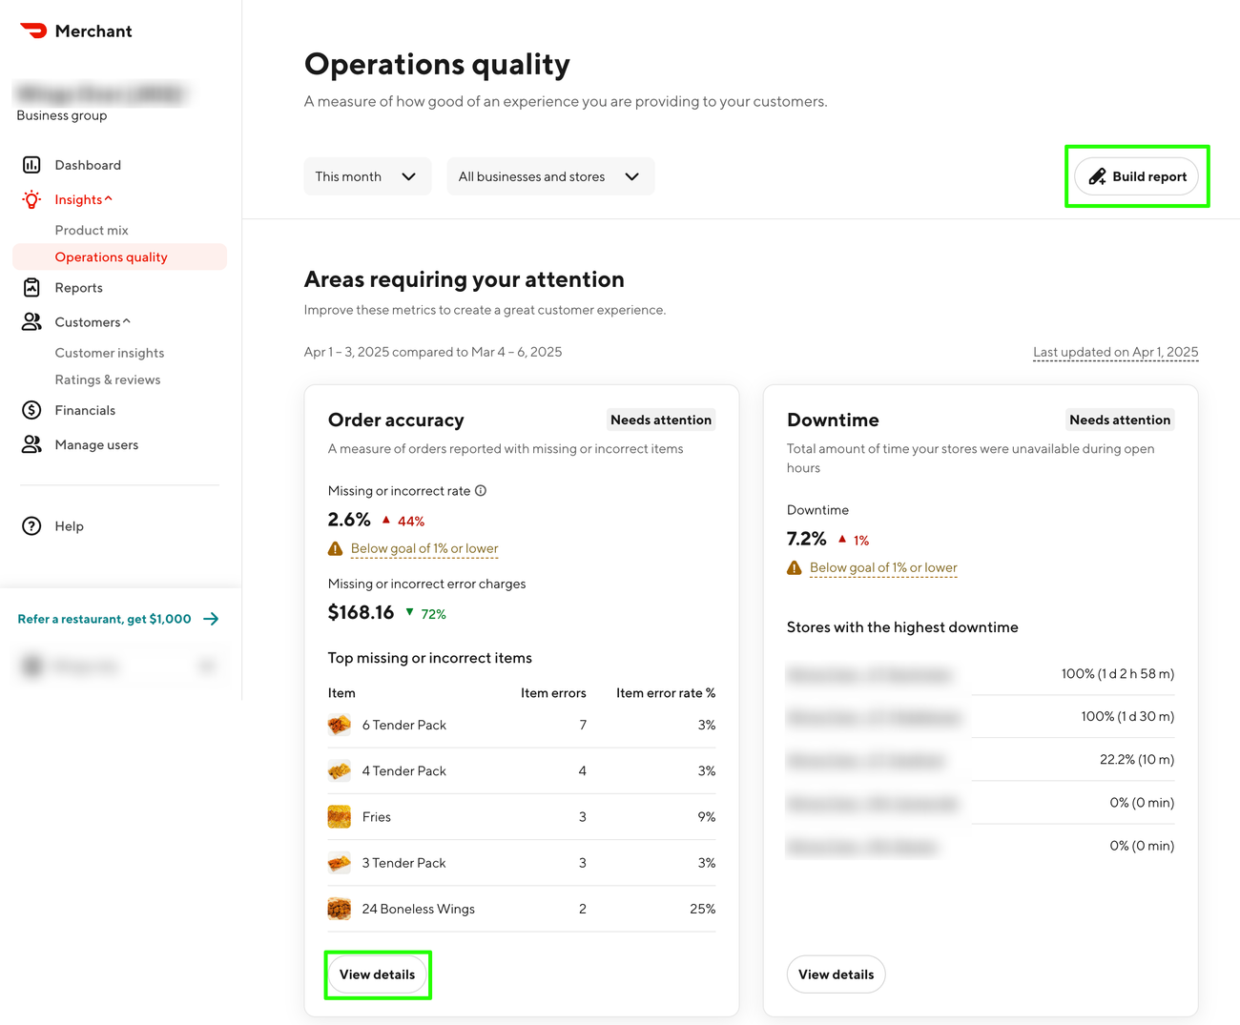The height and width of the screenshot is (1025, 1240).
Task: Click the Order accuracy warning triangle icon
Action: pyautogui.click(x=335, y=549)
